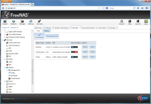Switch to System Information tab
The image size is (151, 104).
[x=61, y=28]
